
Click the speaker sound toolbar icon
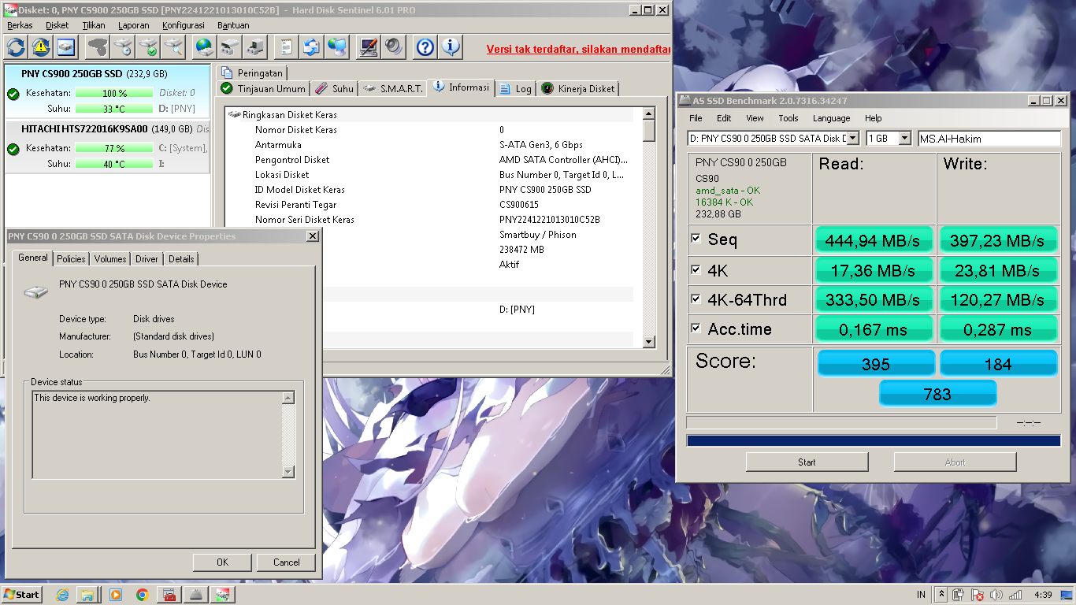(x=393, y=47)
